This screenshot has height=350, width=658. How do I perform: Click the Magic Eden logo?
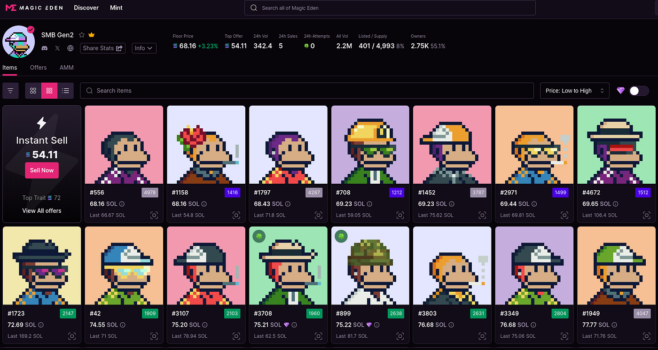[34, 8]
